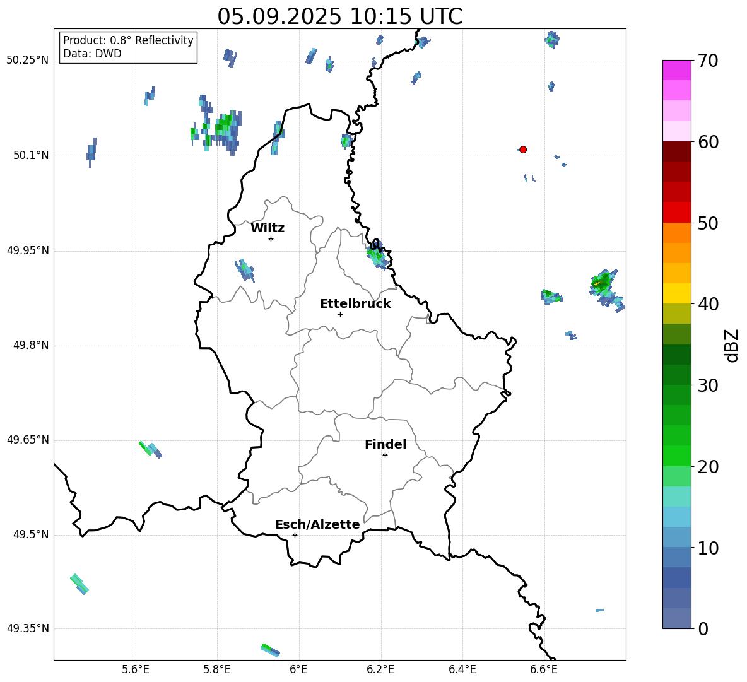The width and height of the screenshot is (747, 682).
Task: Click the 6°E longitude label
Action: coord(298,669)
